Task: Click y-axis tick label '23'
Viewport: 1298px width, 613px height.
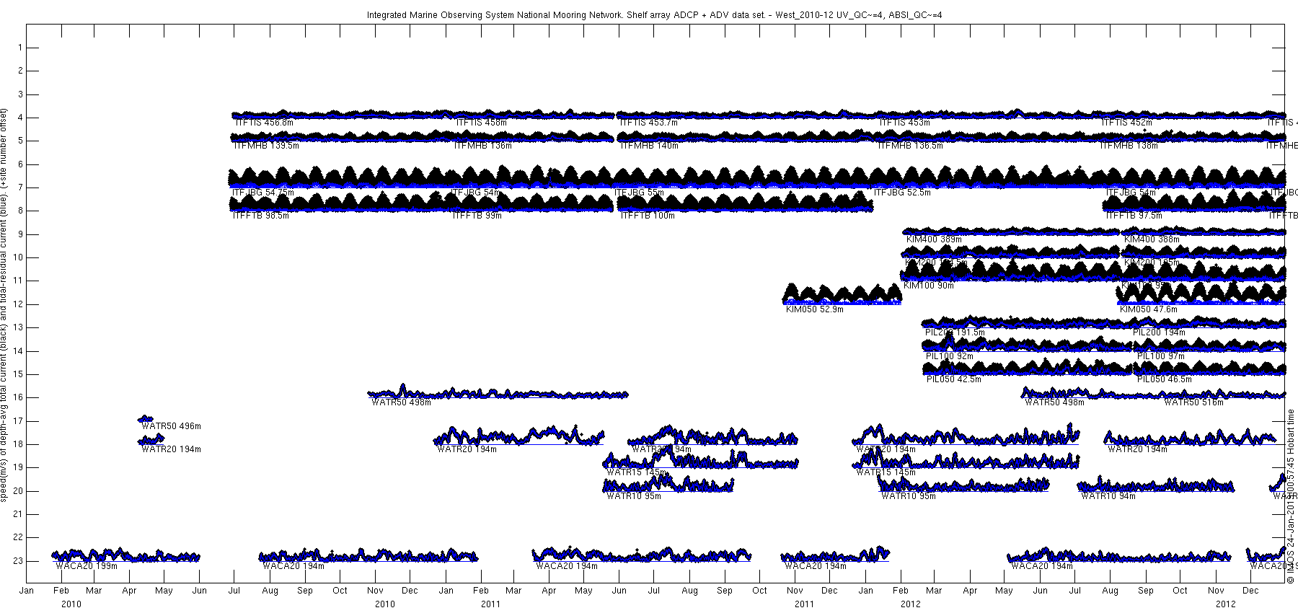Action: tap(19, 561)
